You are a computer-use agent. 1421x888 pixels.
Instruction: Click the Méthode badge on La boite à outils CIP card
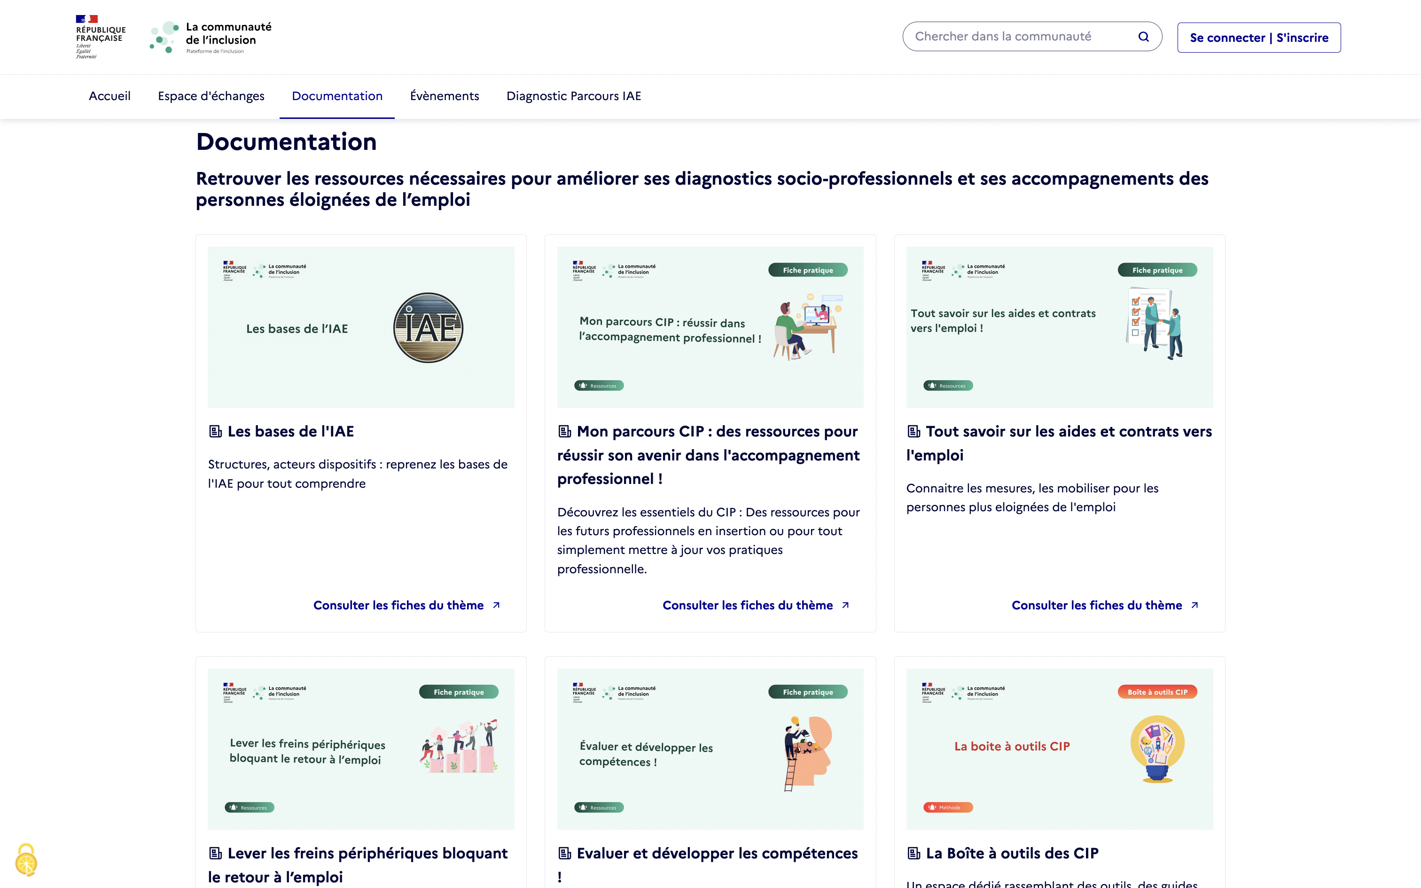coord(947,808)
